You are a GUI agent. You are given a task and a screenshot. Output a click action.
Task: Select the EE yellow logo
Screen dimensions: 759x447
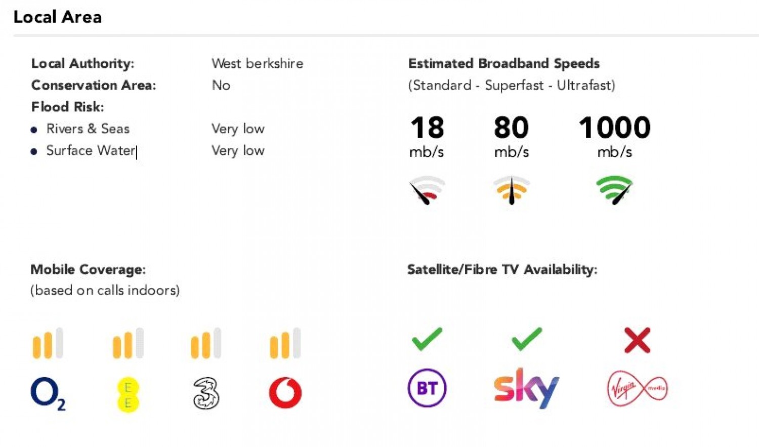coord(128,394)
